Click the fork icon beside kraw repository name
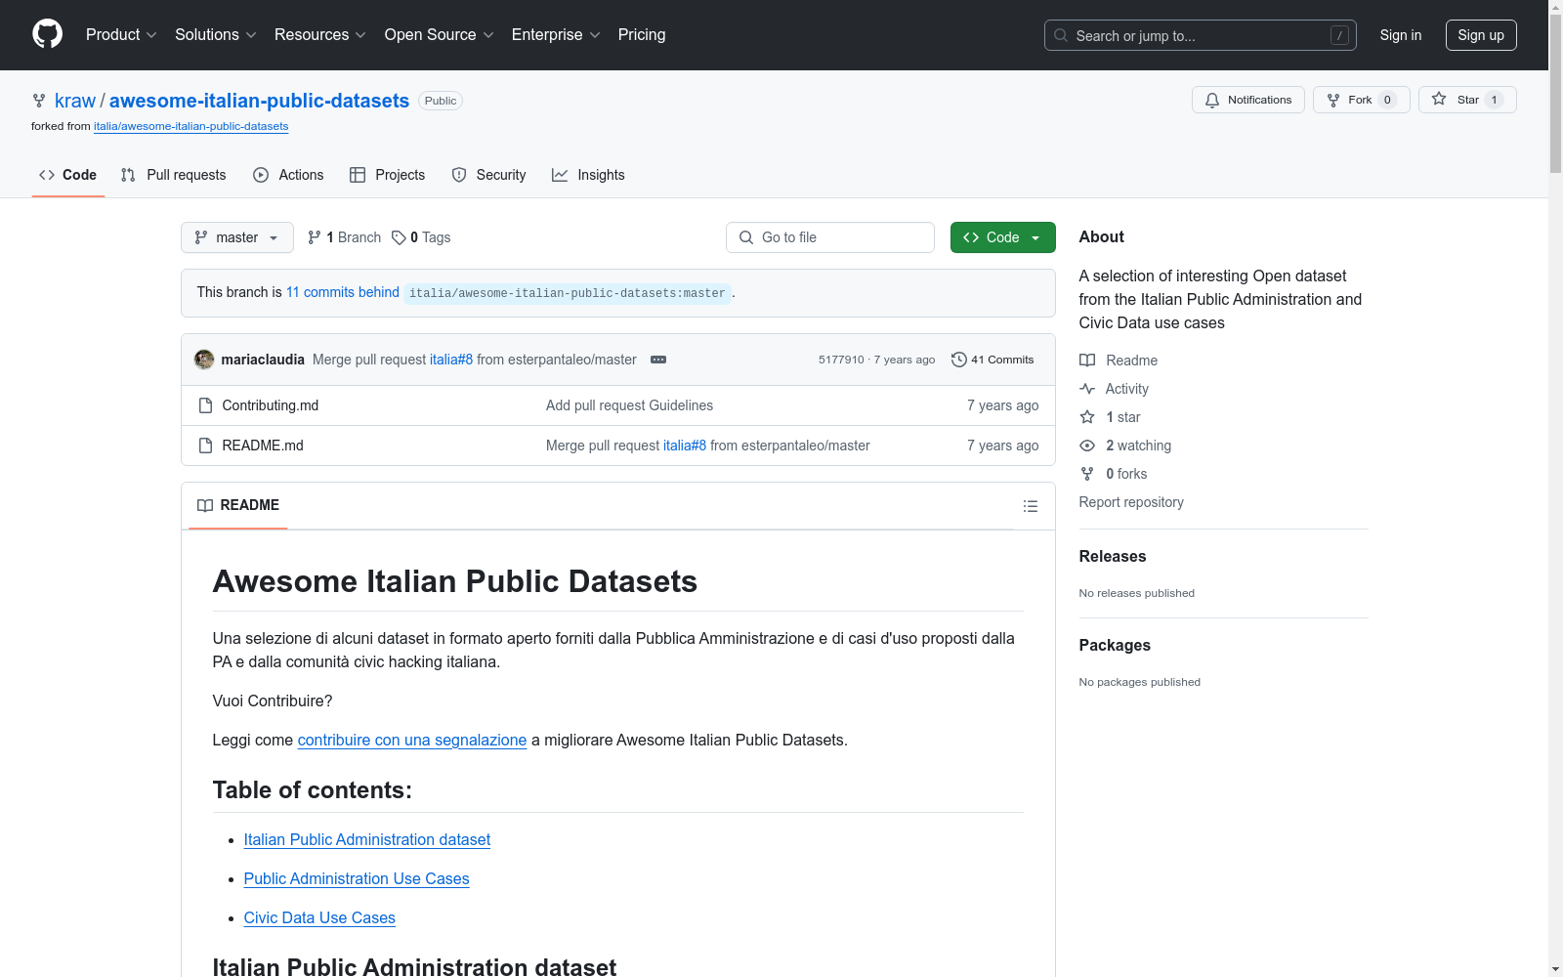1563x977 pixels. [39, 101]
